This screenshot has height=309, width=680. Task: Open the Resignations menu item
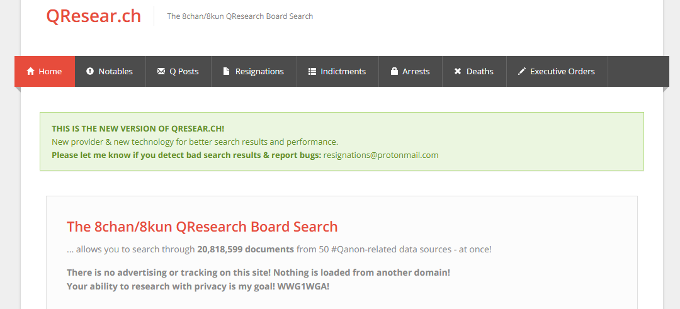coord(254,72)
